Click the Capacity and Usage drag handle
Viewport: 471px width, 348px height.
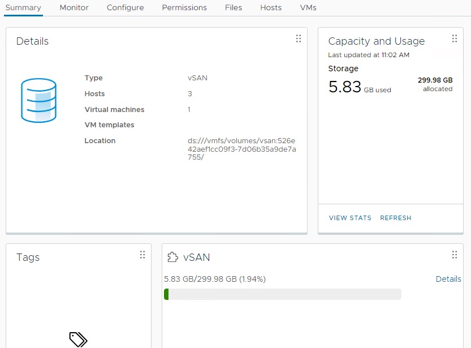(455, 38)
